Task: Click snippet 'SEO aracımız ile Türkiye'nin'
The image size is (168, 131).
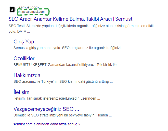Action: pos(63,81)
